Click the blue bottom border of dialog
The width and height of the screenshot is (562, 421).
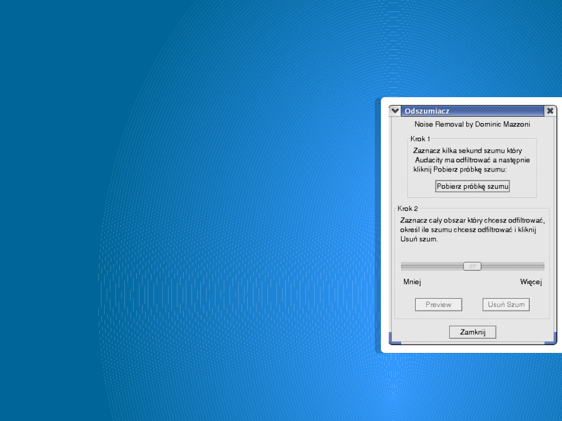(x=468, y=343)
